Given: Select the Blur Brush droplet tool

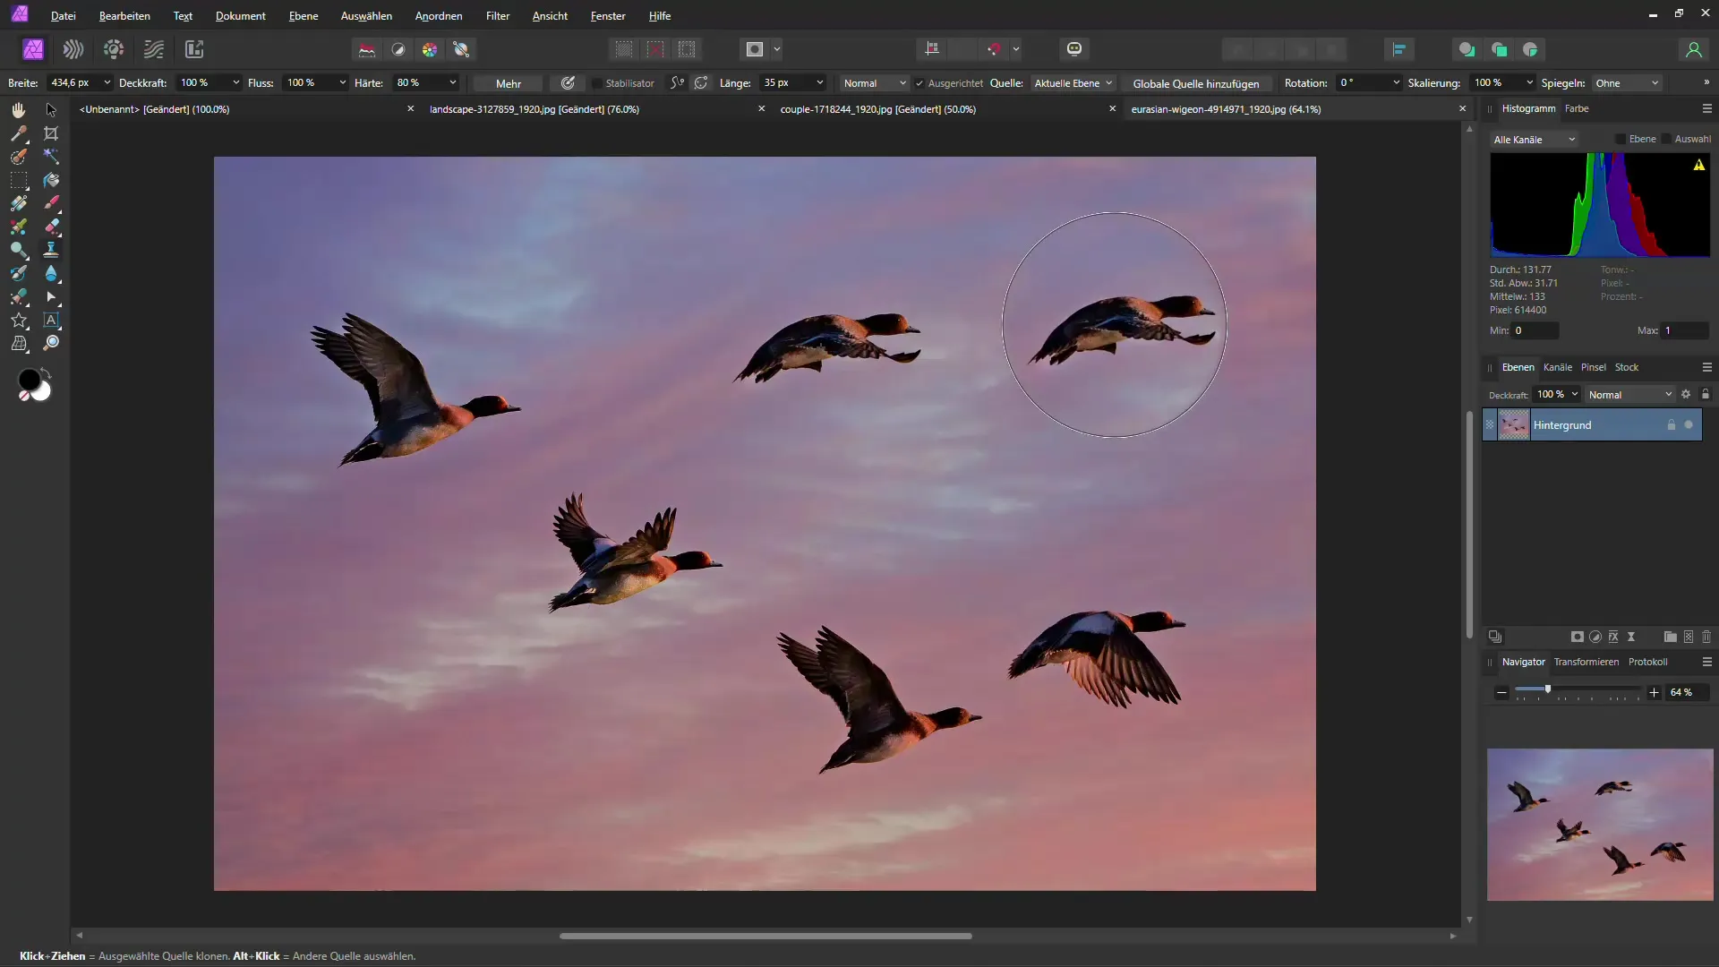Looking at the screenshot, I should tap(51, 273).
